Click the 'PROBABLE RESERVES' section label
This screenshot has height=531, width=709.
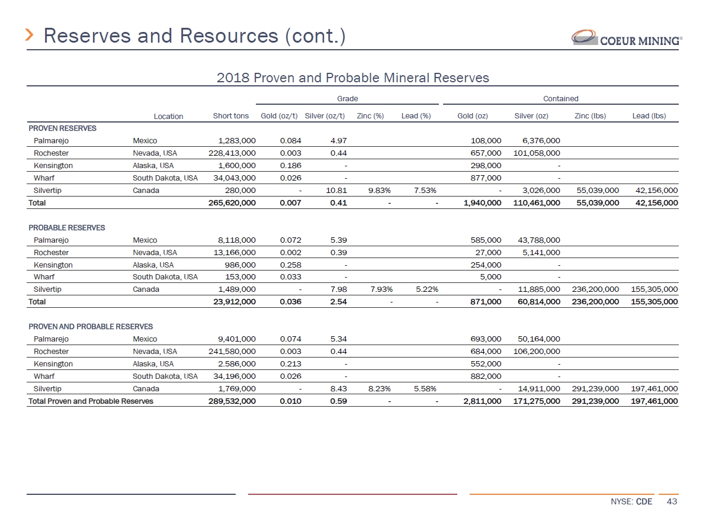(x=67, y=227)
